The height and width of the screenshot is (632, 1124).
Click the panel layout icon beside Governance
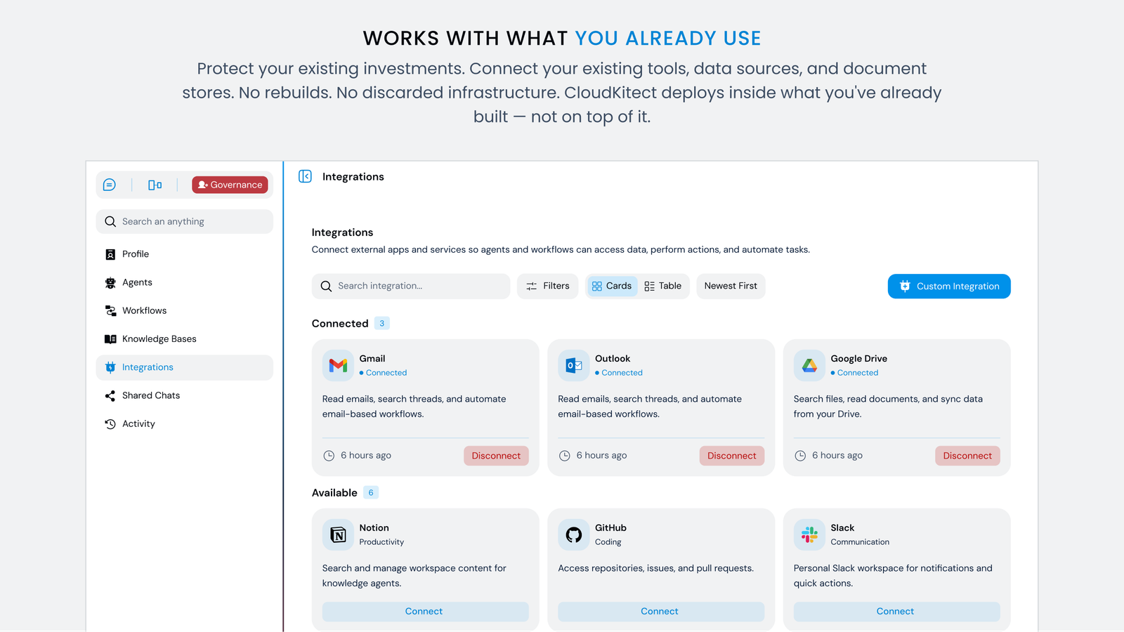pyautogui.click(x=155, y=185)
